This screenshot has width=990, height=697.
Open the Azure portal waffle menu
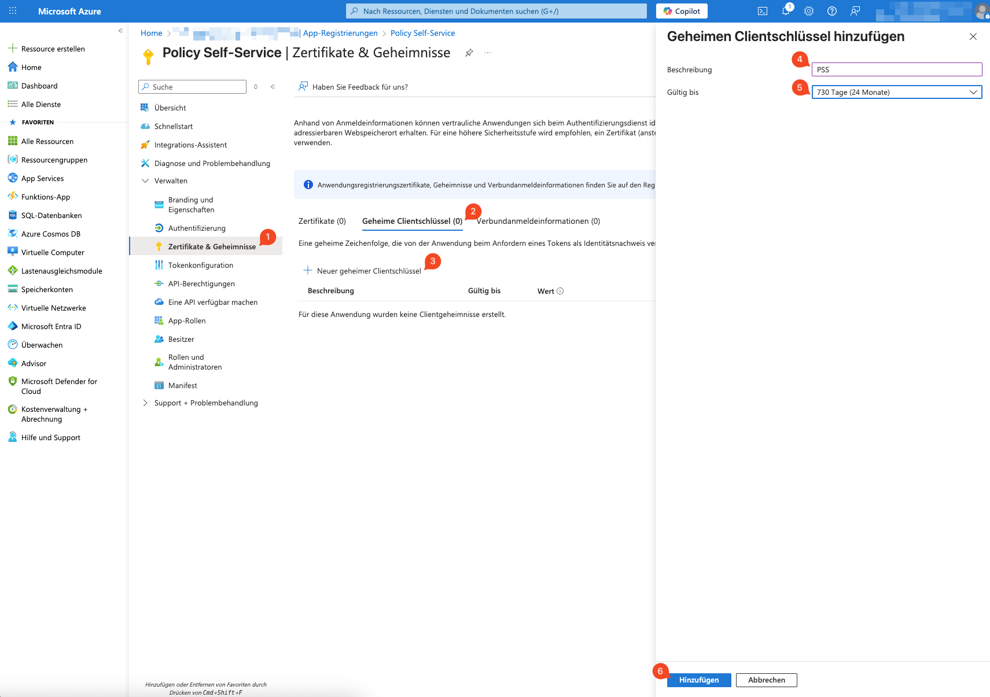coord(13,11)
